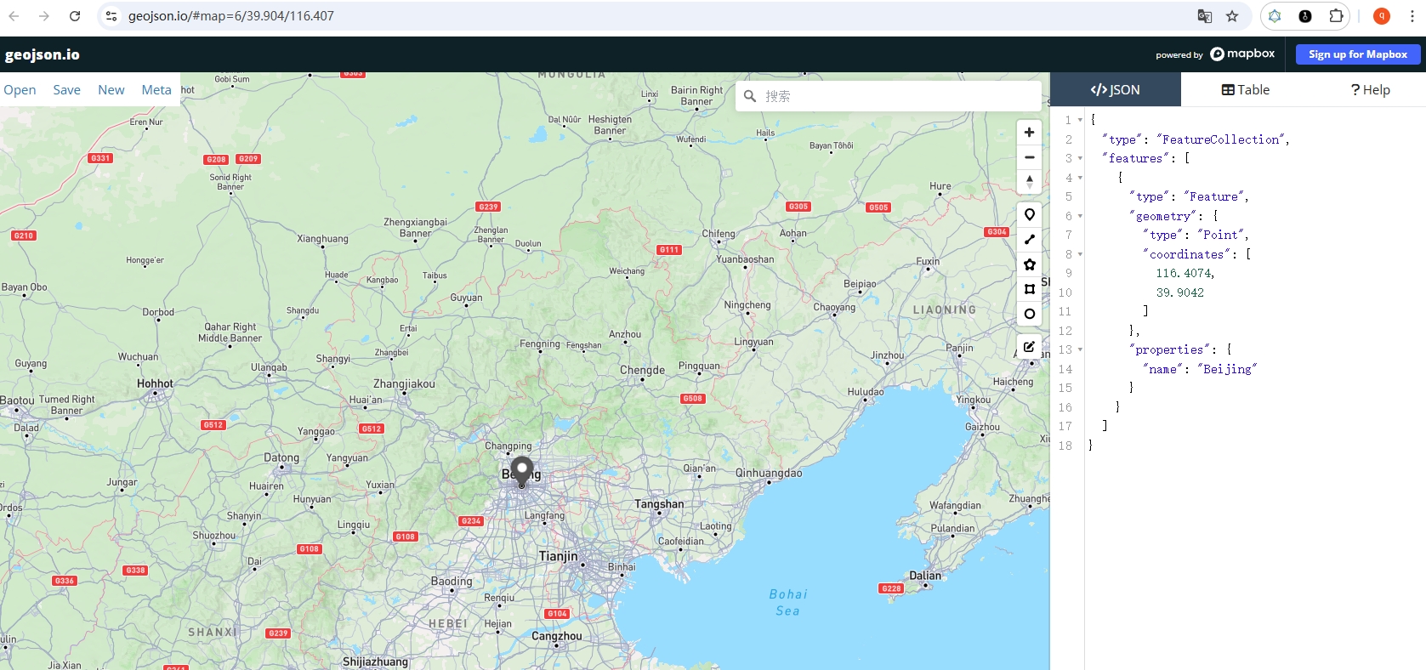This screenshot has height=670, width=1426.
Task: Click Sign up for Mapbox button
Action: tap(1357, 54)
